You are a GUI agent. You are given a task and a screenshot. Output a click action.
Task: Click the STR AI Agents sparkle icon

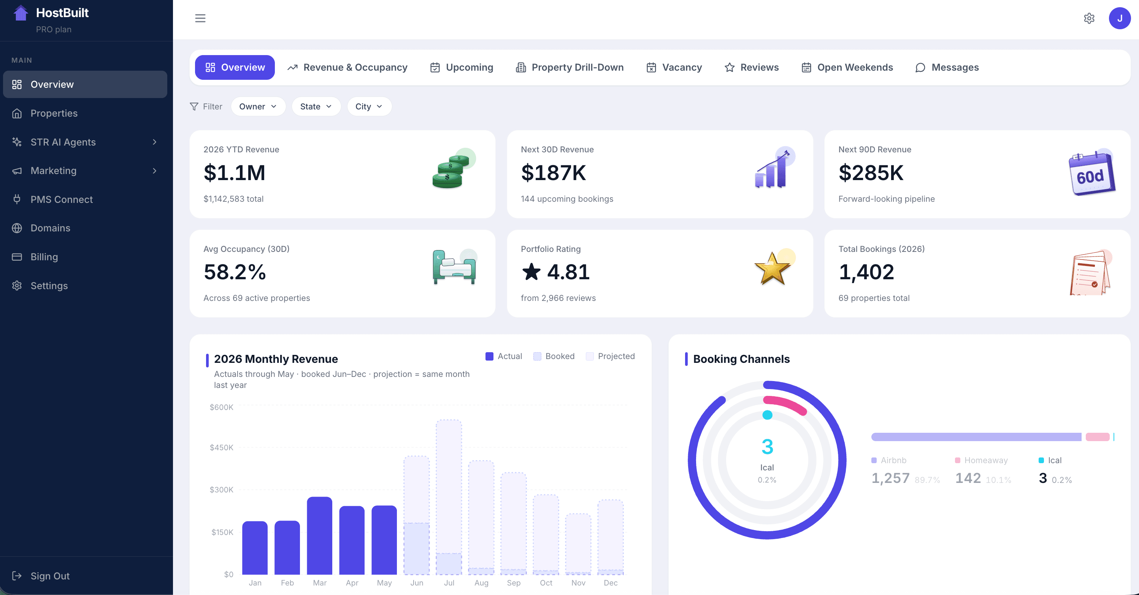click(17, 142)
